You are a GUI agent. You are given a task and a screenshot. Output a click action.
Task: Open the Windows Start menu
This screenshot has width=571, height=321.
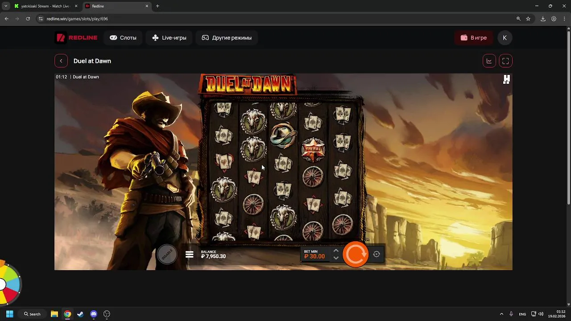pos(9,314)
